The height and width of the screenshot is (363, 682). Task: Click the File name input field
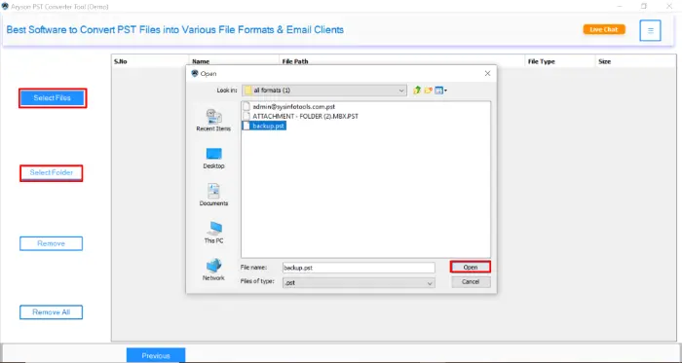pyautogui.click(x=359, y=268)
